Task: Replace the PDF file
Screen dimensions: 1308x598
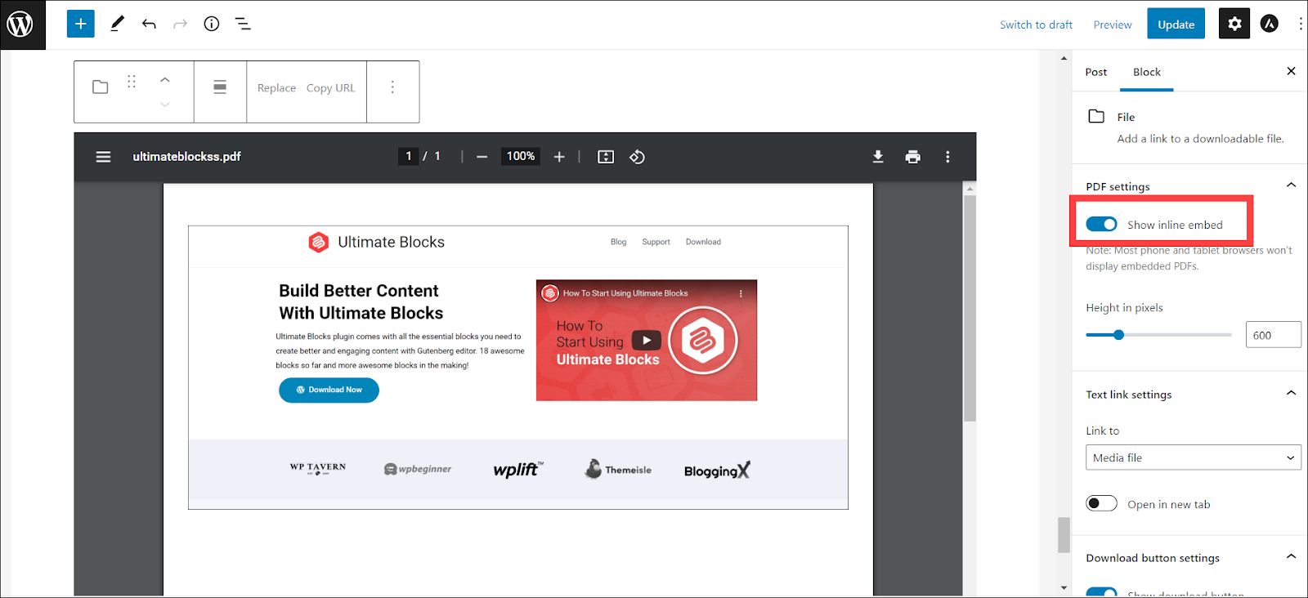Action: pyautogui.click(x=276, y=88)
